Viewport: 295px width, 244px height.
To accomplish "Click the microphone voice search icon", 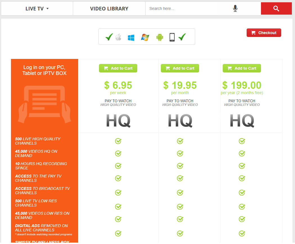I will coord(235,9).
